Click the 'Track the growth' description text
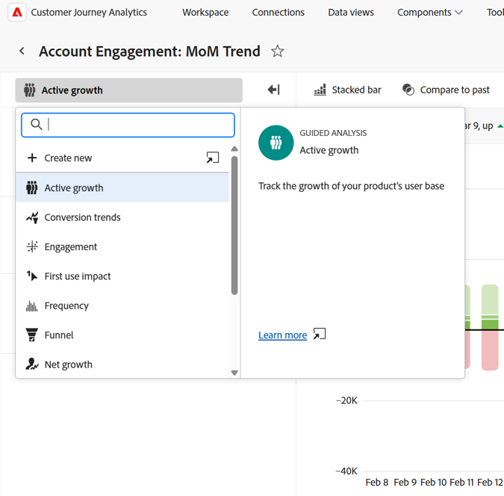The height and width of the screenshot is (496, 504). point(352,186)
